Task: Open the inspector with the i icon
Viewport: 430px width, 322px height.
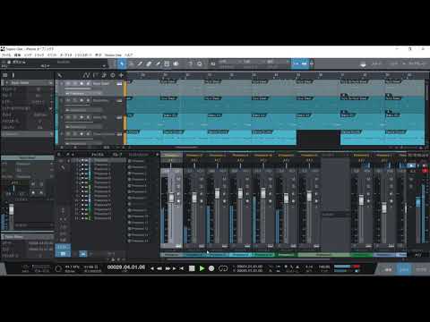Action: pyautogui.click(x=13, y=75)
